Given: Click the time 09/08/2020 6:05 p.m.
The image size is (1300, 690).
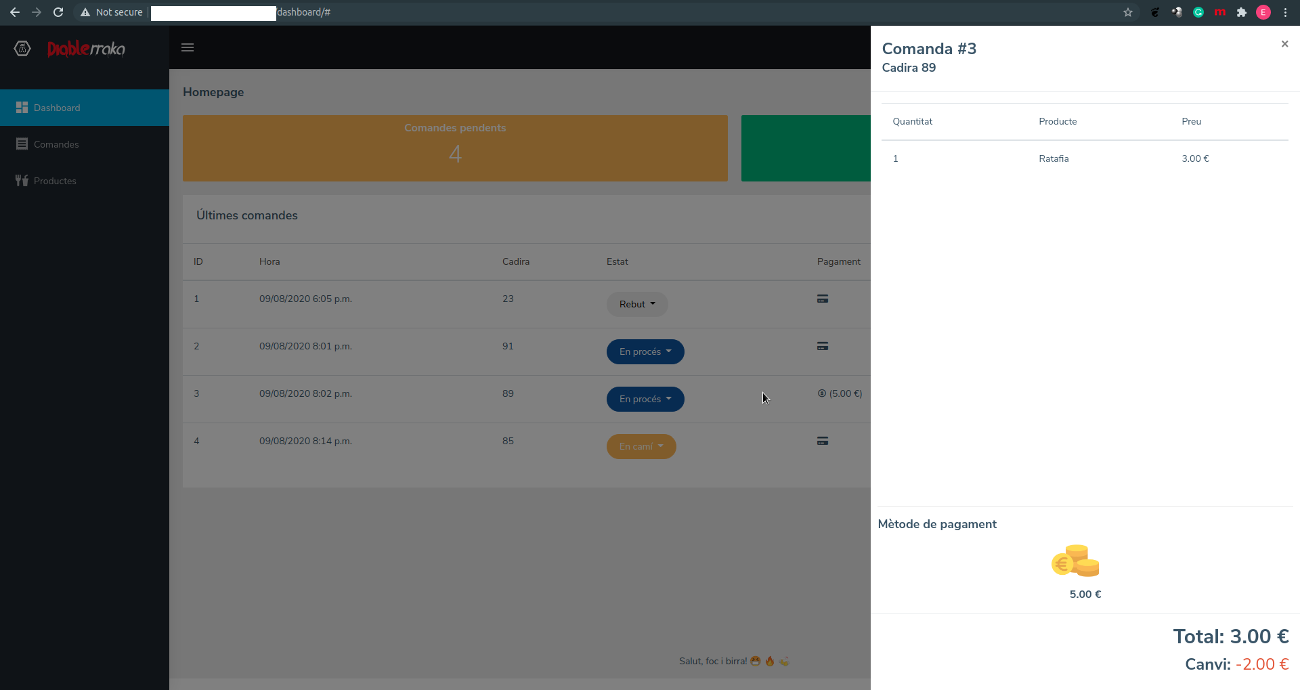Looking at the screenshot, I should click(305, 299).
